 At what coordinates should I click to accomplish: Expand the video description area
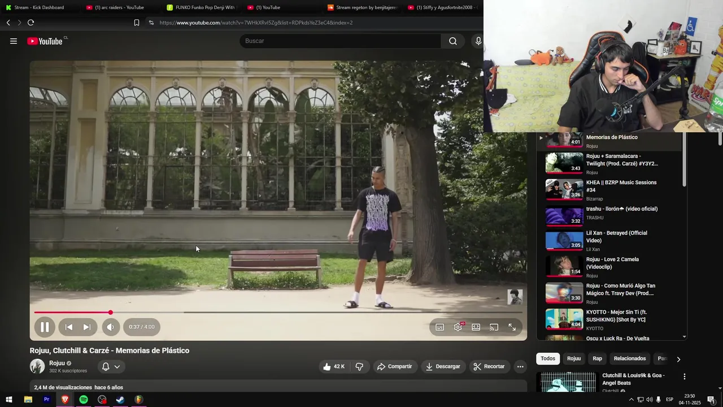click(x=278, y=387)
